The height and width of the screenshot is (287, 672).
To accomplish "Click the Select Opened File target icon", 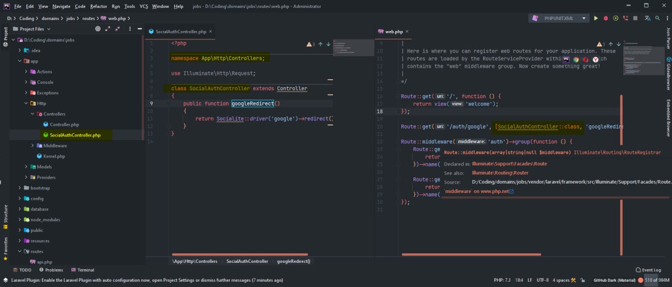I will (98, 29).
